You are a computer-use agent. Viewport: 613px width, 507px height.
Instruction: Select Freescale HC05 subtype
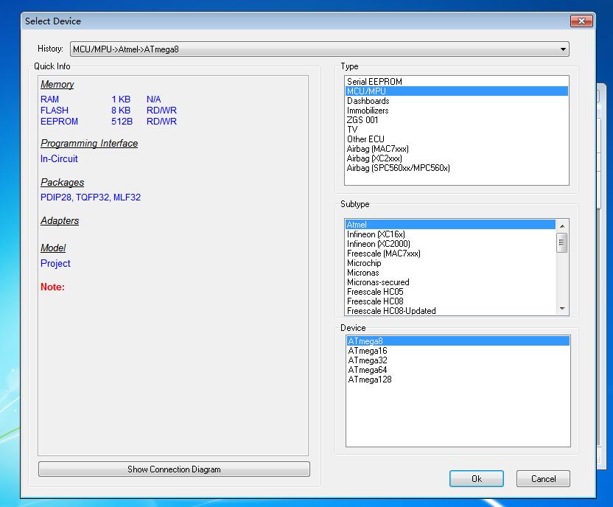[x=450, y=292]
